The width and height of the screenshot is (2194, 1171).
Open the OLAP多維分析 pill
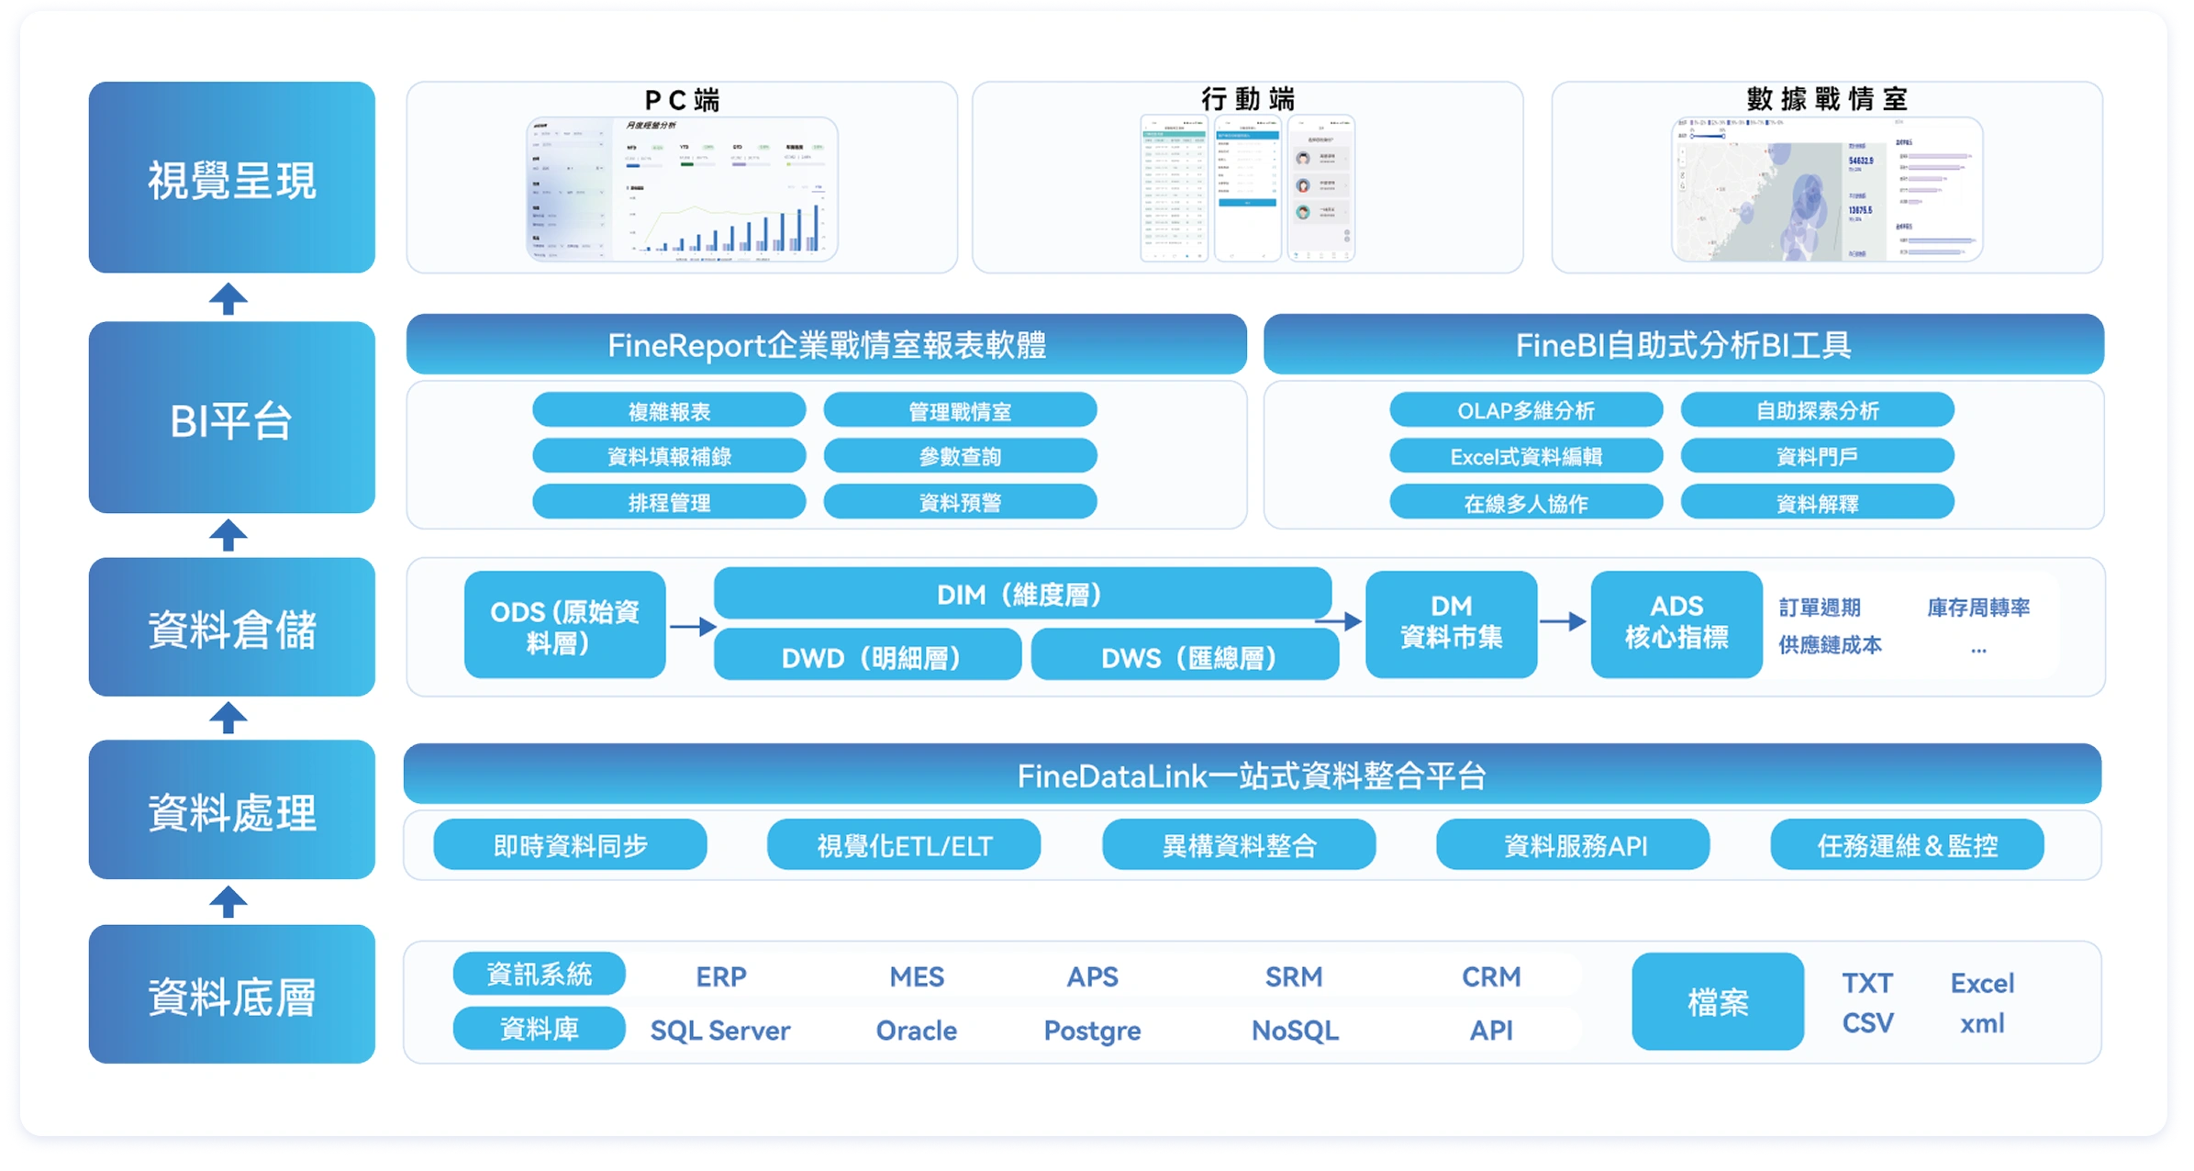[1526, 410]
